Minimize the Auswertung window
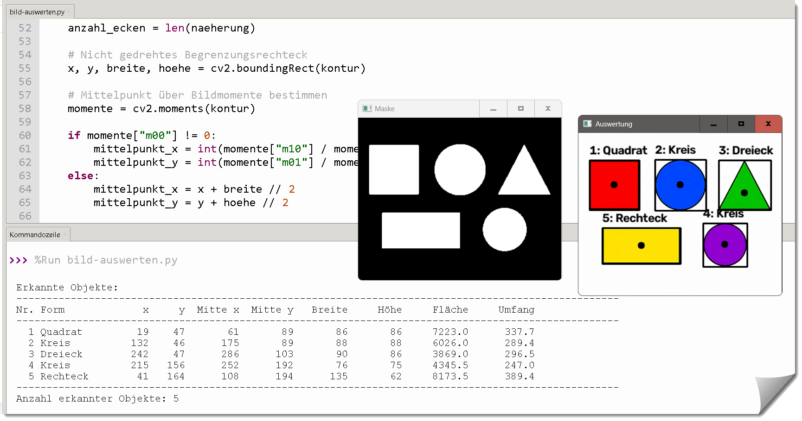 pos(713,124)
